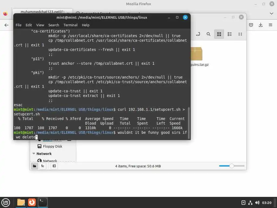Focus the Terminal taskbar button
This screenshot has height=208, width=277.
[x=42, y=202]
